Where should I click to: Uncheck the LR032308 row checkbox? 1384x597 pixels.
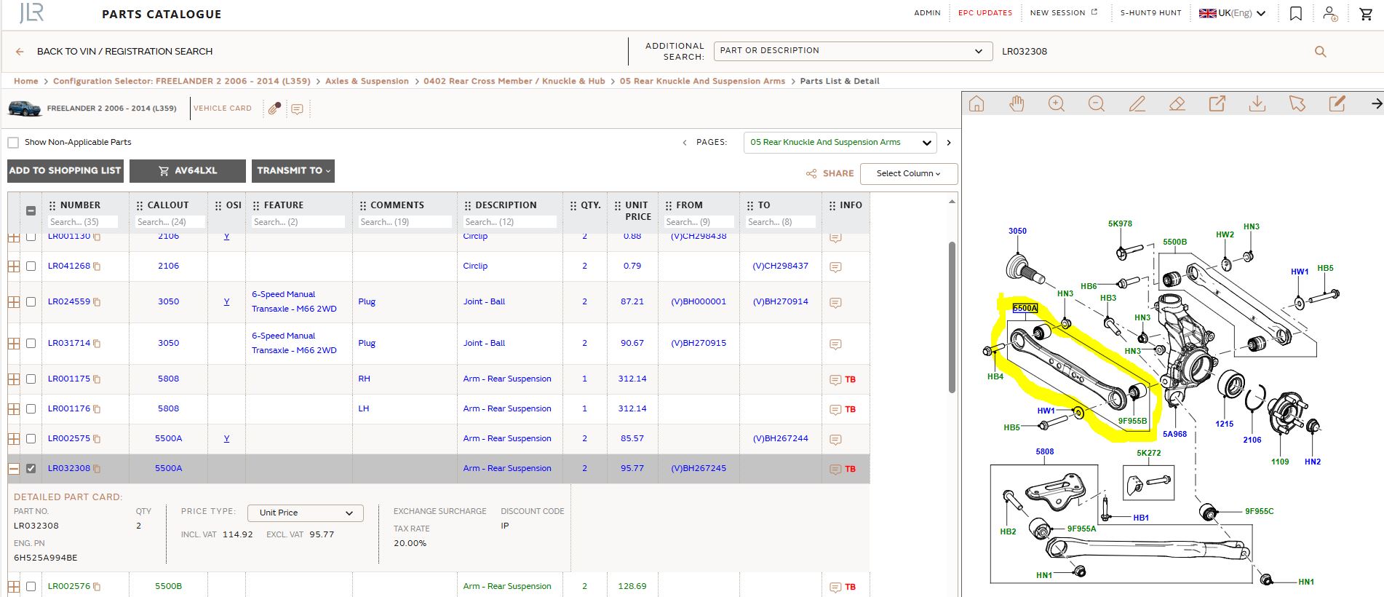click(x=31, y=469)
